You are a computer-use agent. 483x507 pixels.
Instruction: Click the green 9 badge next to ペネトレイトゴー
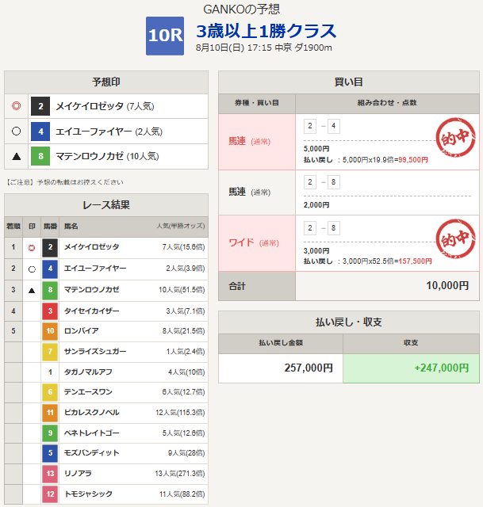pyautogui.click(x=50, y=433)
